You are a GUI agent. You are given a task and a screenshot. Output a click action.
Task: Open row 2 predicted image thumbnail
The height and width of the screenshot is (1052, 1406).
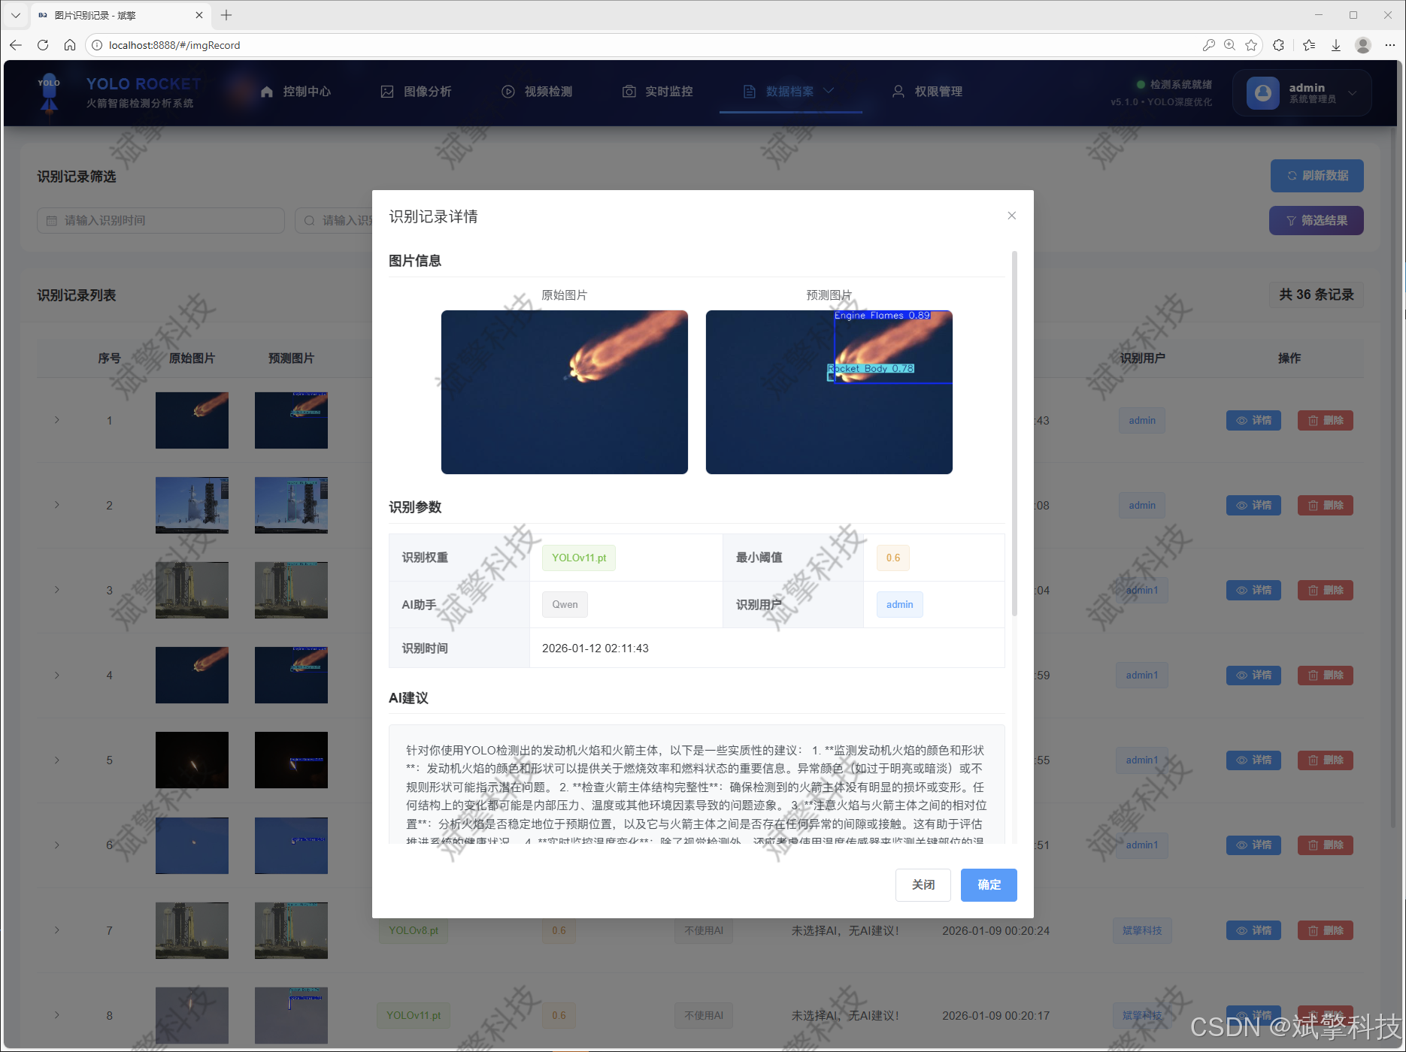point(291,505)
